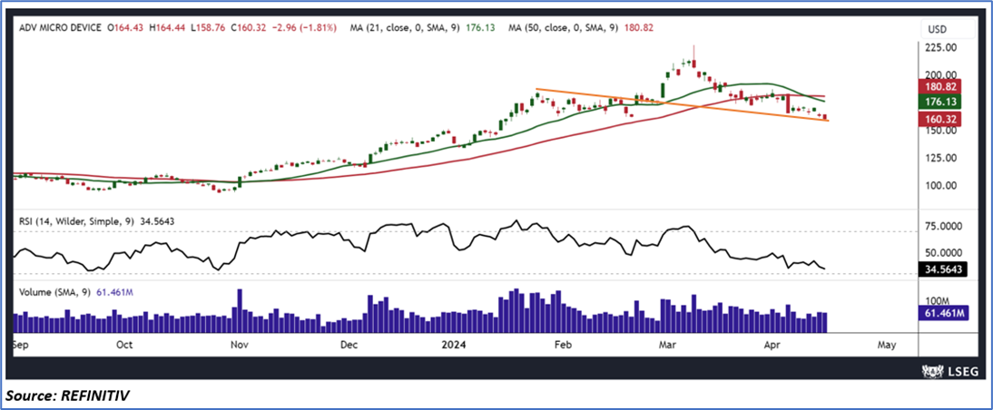Click the orange trendline on chart
Image resolution: width=993 pixels, height=410 pixels.
click(x=683, y=104)
